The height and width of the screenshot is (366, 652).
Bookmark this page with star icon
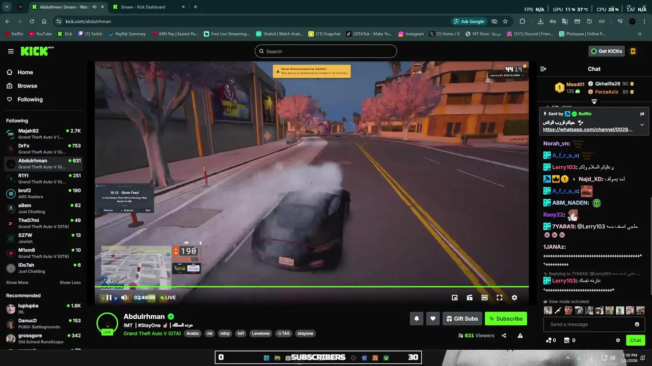(505, 21)
